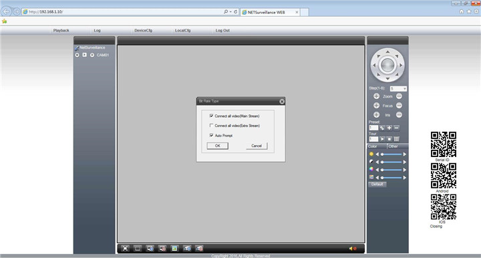This screenshot has width=481, height=258.
Task: Open tour settings grid icon
Action: pos(396,139)
